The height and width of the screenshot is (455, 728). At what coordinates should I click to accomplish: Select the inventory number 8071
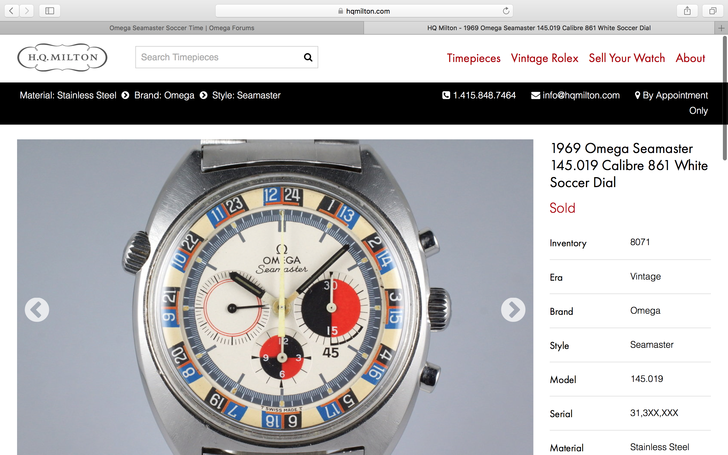[x=640, y=242]
